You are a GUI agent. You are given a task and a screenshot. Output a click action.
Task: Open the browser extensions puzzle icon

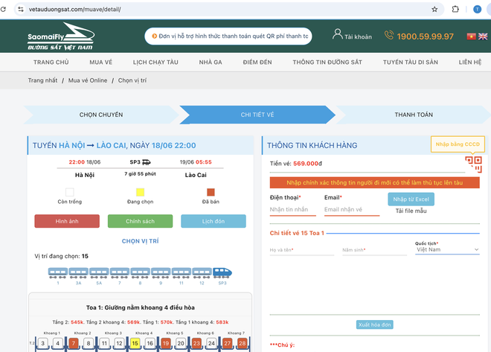455,9
